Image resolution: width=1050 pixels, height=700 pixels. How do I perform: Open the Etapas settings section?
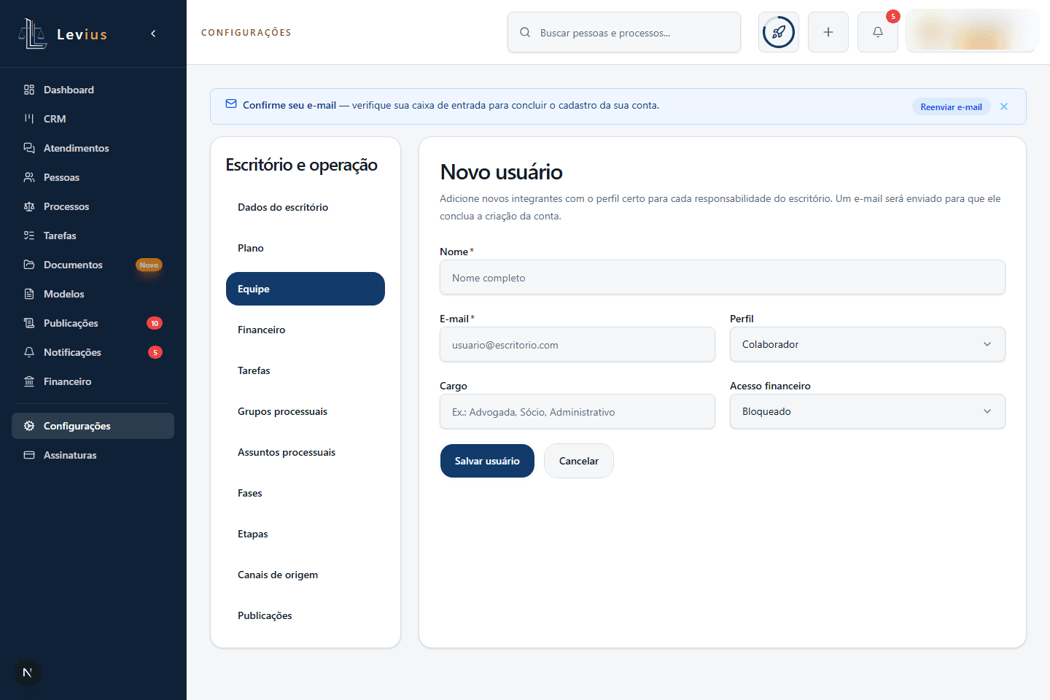tap(306, 534)
